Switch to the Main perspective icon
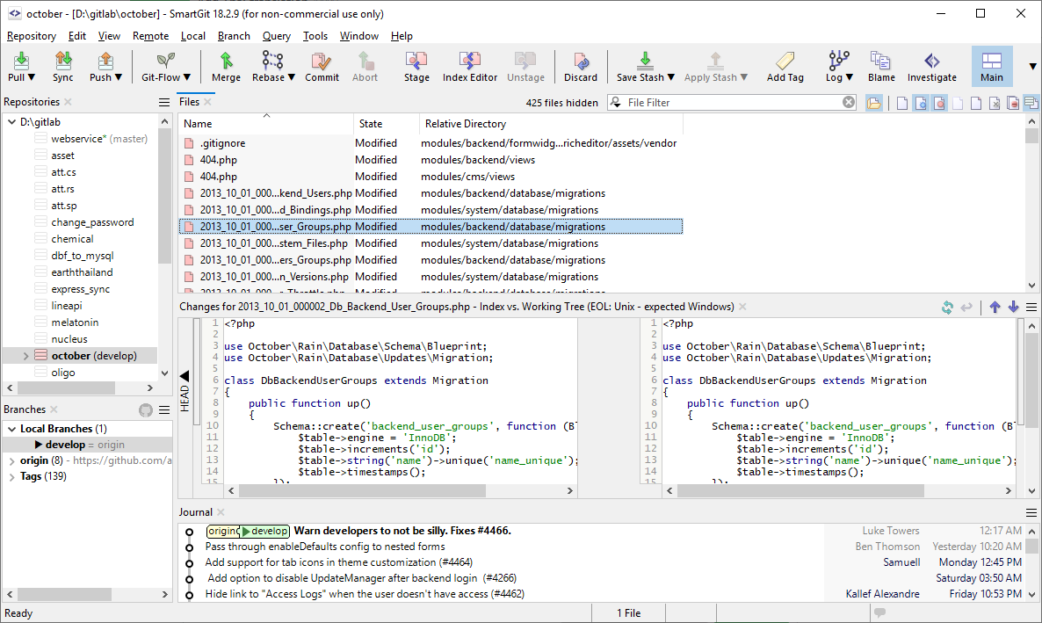Image resolution: width=1042 pixels, height=623 pixels. point(992,61)
